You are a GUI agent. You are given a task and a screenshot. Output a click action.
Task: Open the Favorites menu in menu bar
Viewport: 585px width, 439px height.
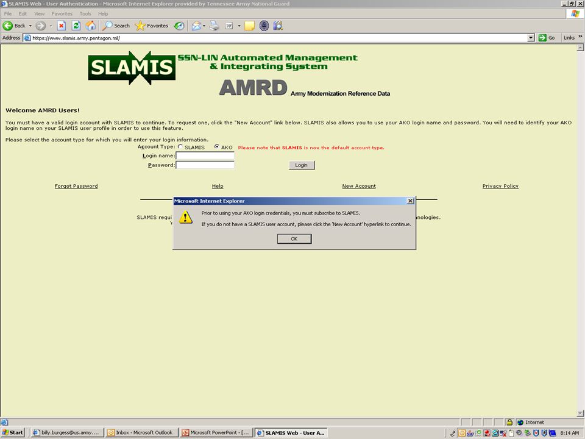(62, 14)
